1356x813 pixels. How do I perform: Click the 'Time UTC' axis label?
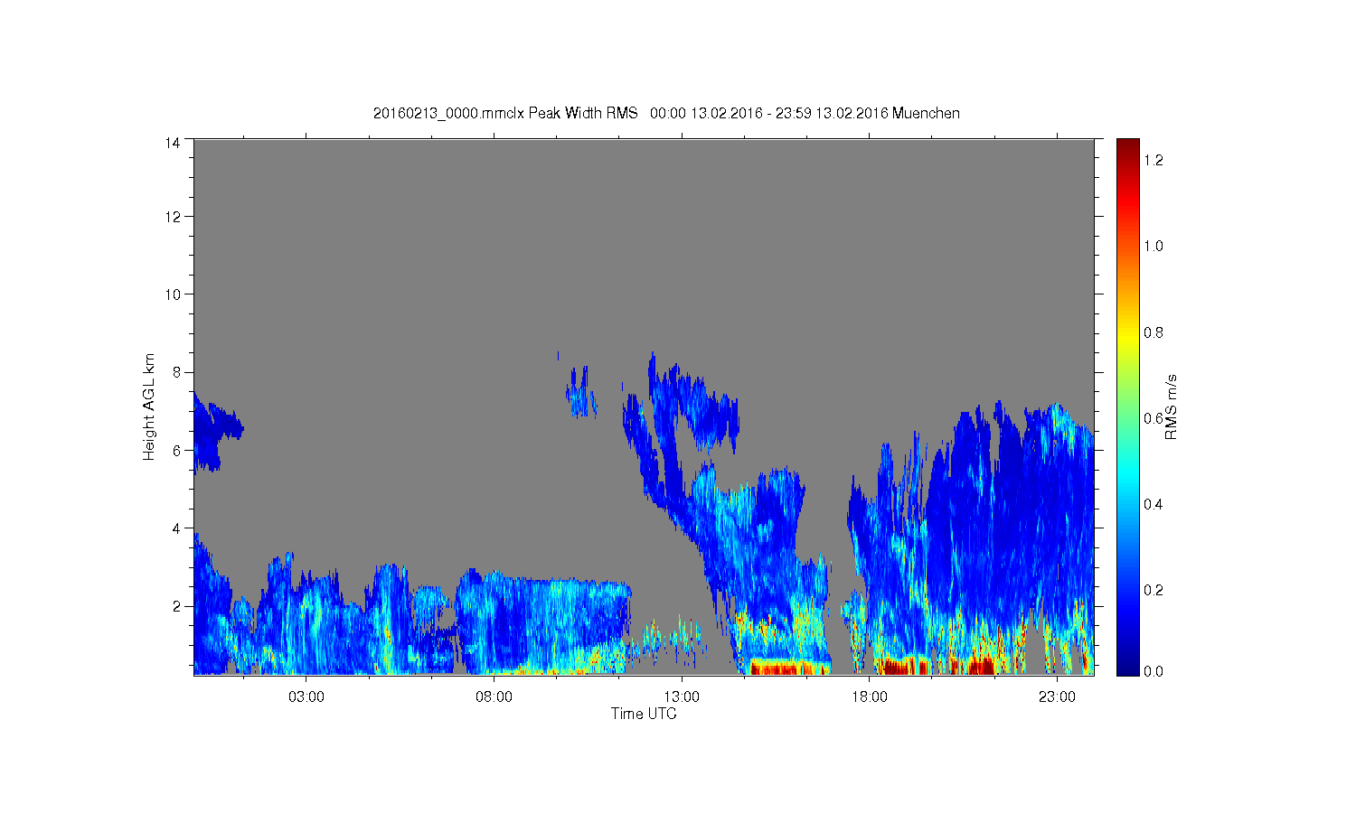(x=644, y=714)
